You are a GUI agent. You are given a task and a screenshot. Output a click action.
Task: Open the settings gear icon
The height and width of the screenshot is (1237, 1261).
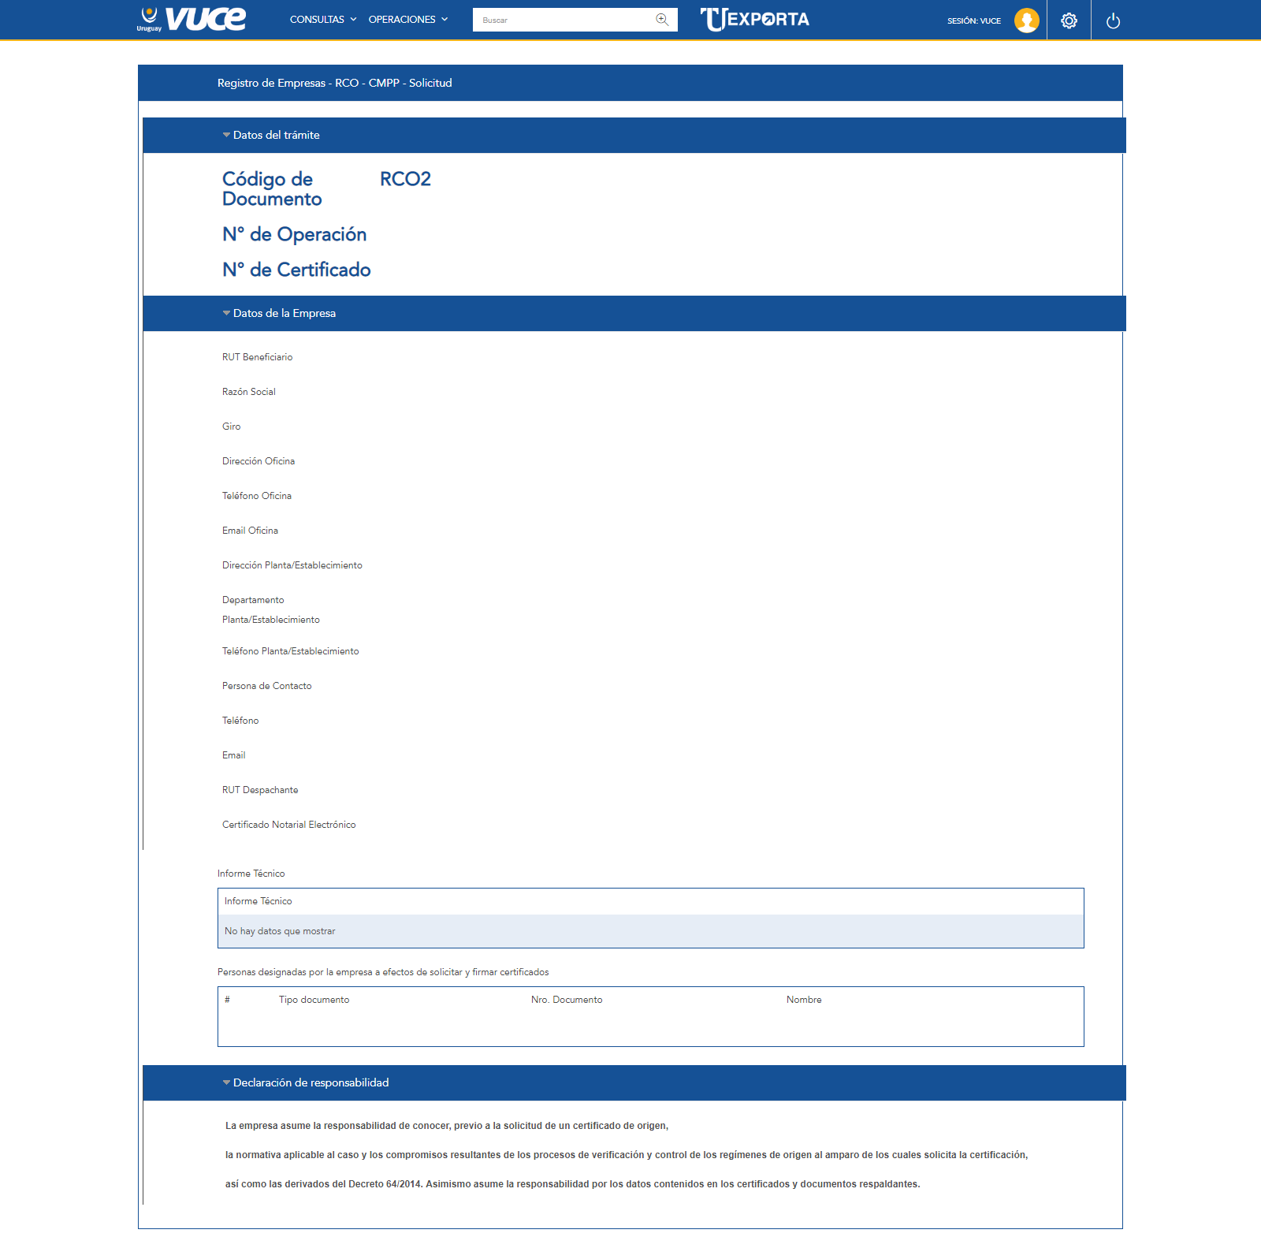pos(1069,20)
